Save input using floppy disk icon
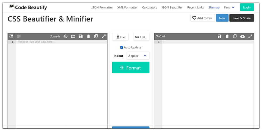The width and height of the screenshot is (262, 131). 81,36
